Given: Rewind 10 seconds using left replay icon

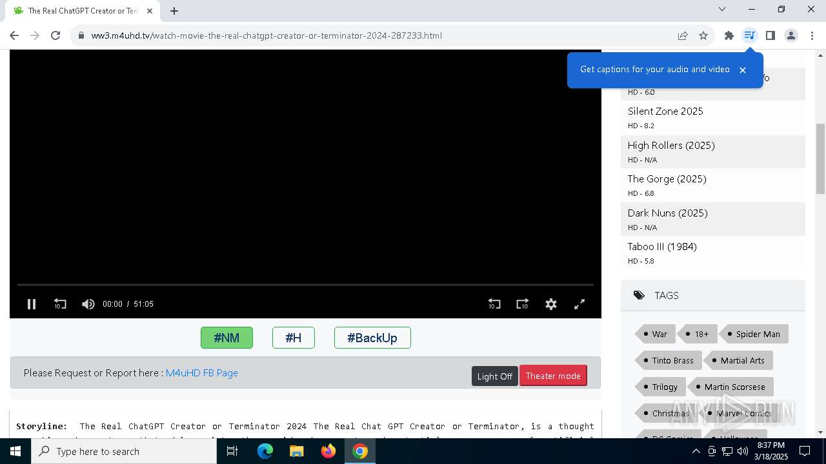Looking at the screenshot, I should point(60,304).
